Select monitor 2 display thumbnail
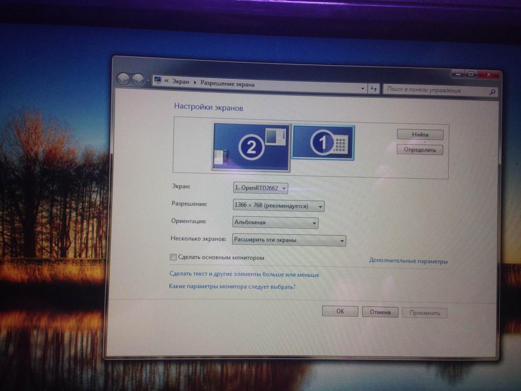 (251, 146)
